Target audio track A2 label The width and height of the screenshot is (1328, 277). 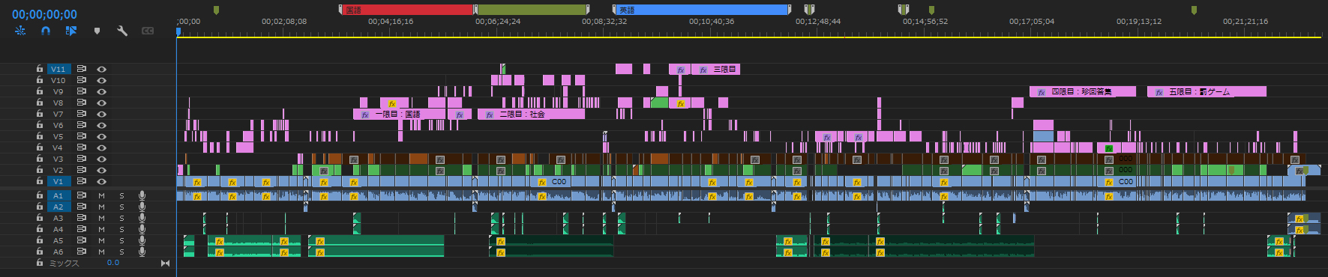58,207
